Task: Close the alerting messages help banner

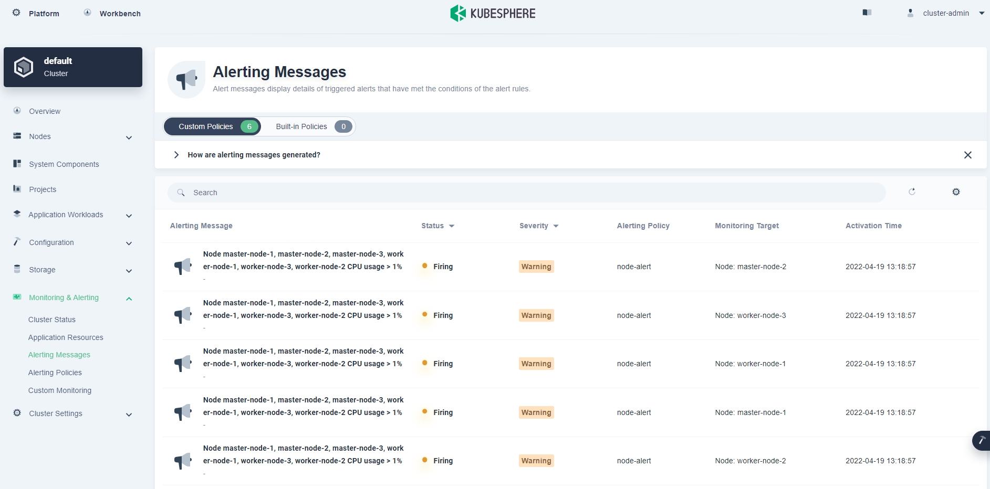Action: [x=967, y=155]
